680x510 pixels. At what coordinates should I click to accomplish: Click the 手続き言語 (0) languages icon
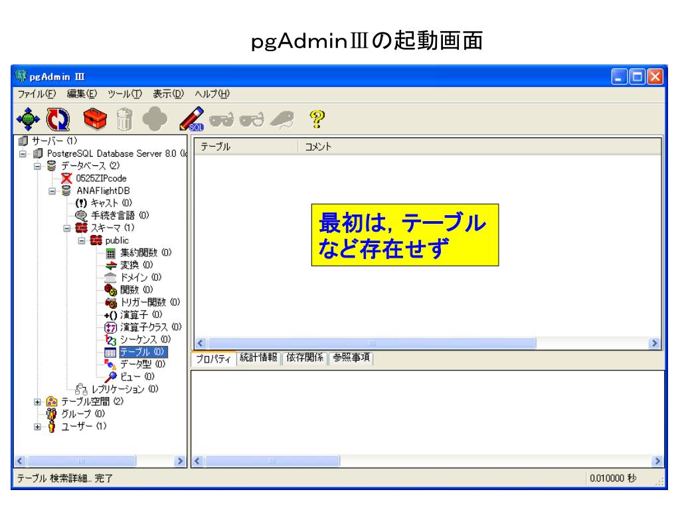coord(81,216)
